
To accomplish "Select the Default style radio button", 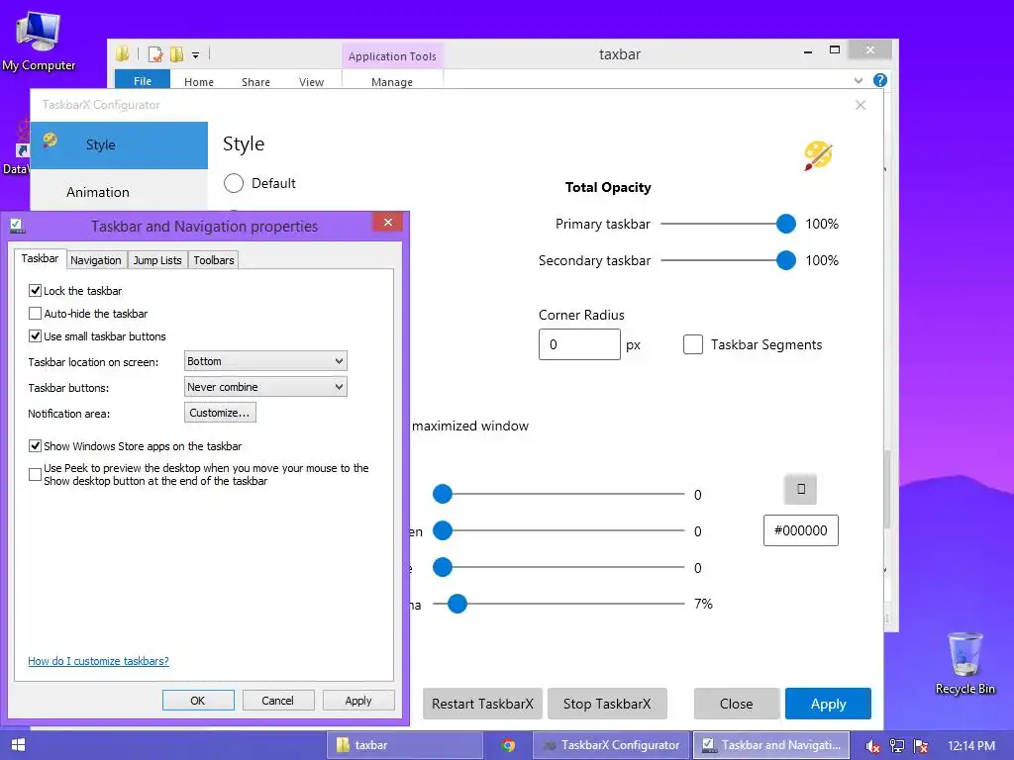I will coord(234,183).
